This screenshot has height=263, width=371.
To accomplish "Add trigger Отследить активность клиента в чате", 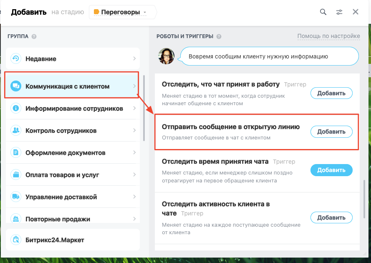I will point(331,217).
